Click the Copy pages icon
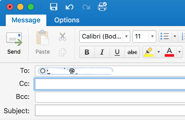The image size is (185, 139). pos(63,52)
